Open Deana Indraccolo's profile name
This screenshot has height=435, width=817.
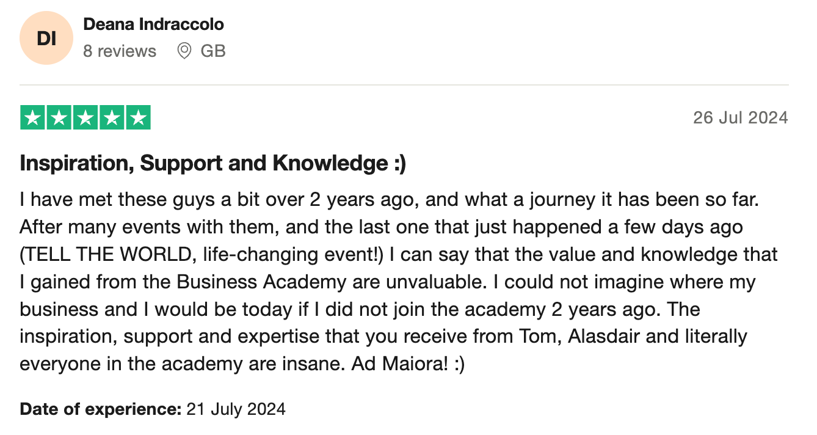[x=153, y=24]
